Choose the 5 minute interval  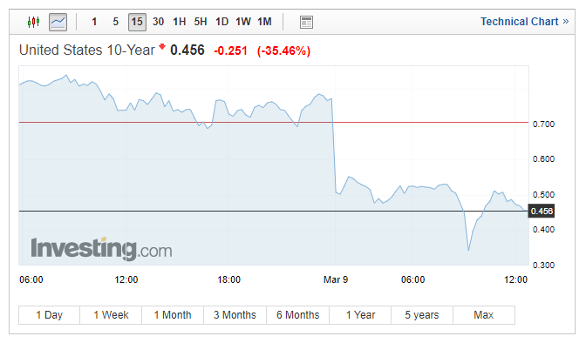click(x=115, y=22)
